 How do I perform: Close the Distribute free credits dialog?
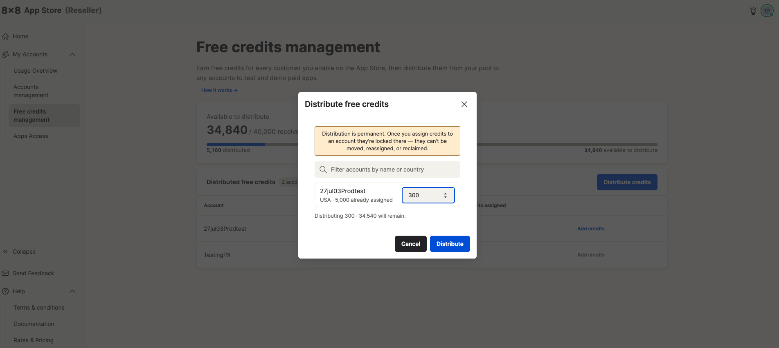point(464,104)
